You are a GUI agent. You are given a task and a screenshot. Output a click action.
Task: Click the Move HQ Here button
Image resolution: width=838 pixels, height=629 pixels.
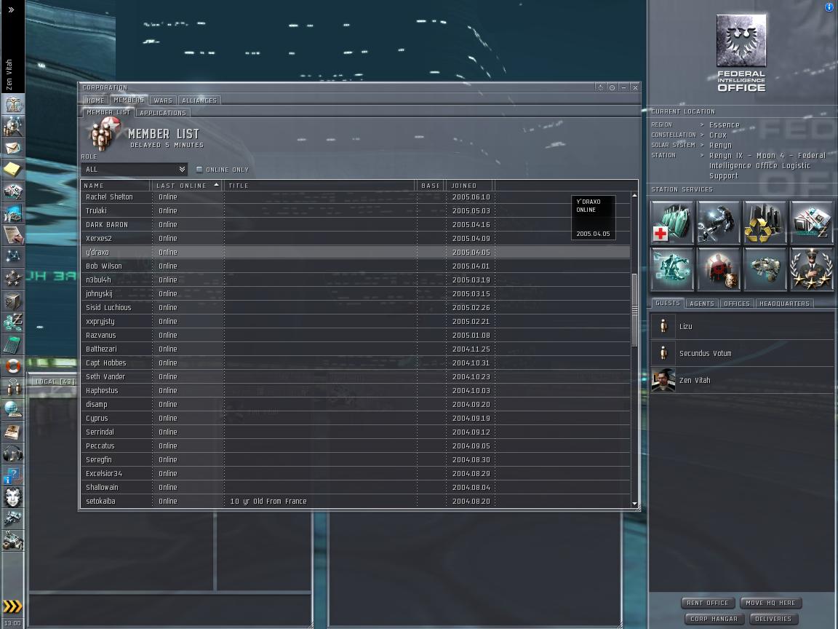tap(770, 603)
